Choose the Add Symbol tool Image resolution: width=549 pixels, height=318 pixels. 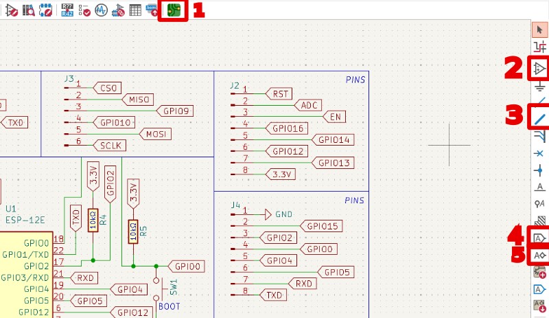tap(539, 69)
